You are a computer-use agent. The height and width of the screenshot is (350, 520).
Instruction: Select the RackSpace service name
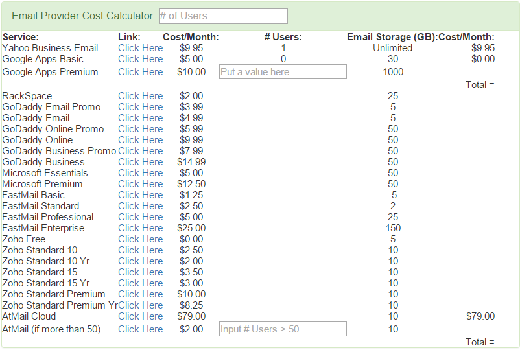[x=27, y=96]
